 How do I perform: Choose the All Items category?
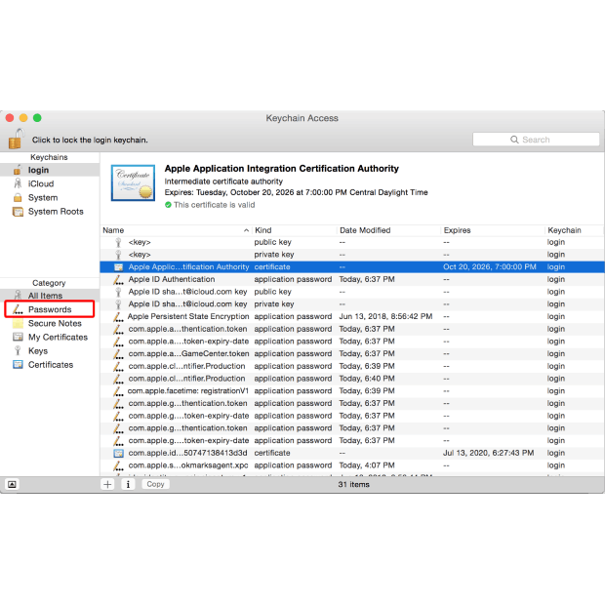point(50,296)
